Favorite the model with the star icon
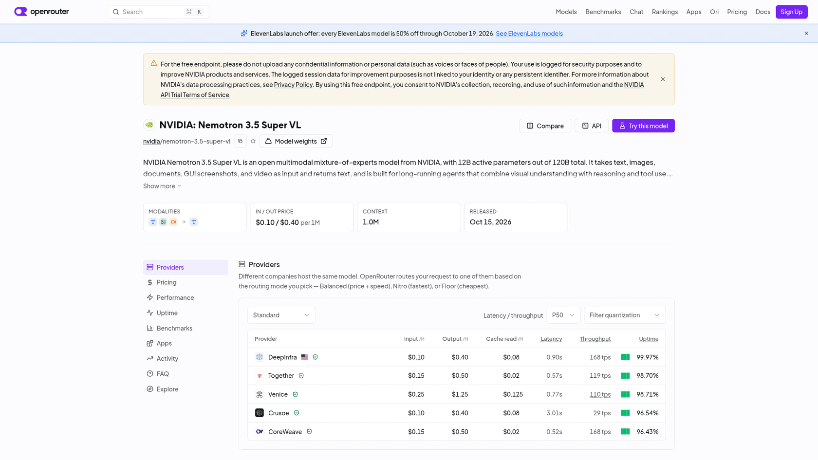 [253, 141]
